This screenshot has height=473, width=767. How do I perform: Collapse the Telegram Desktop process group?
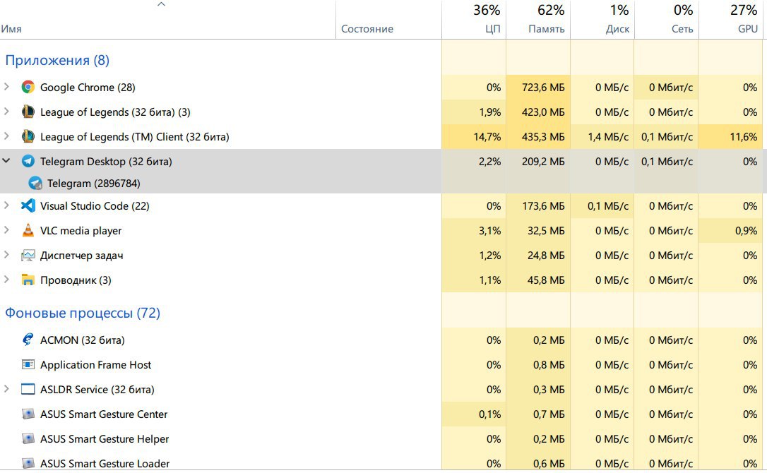[6, 160]
